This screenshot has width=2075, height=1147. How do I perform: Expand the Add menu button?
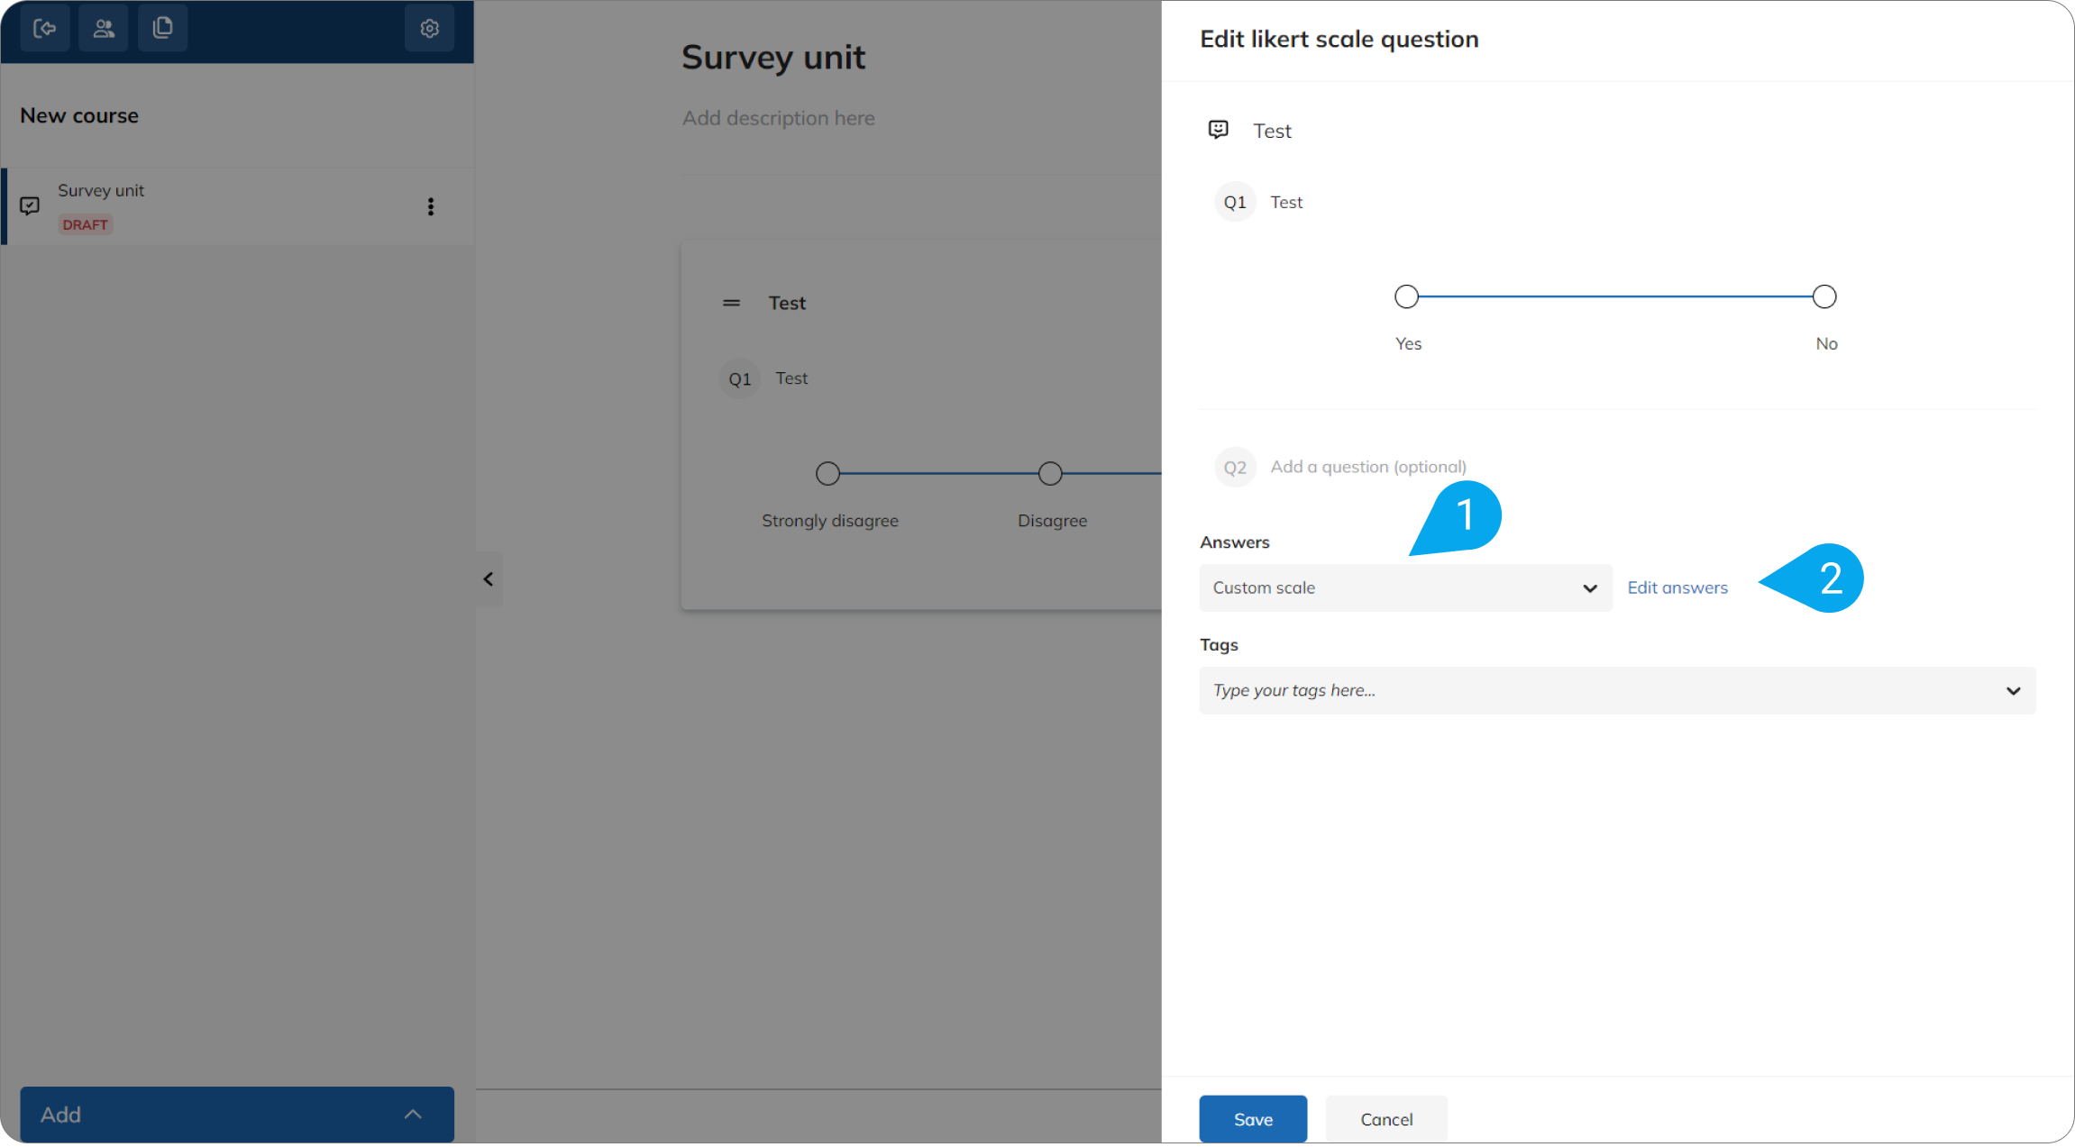coord(237,1115)
